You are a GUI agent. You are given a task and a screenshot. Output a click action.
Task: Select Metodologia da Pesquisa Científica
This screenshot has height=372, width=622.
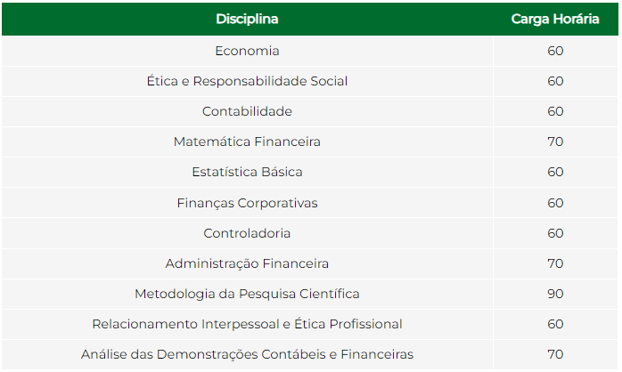point(247,294)
